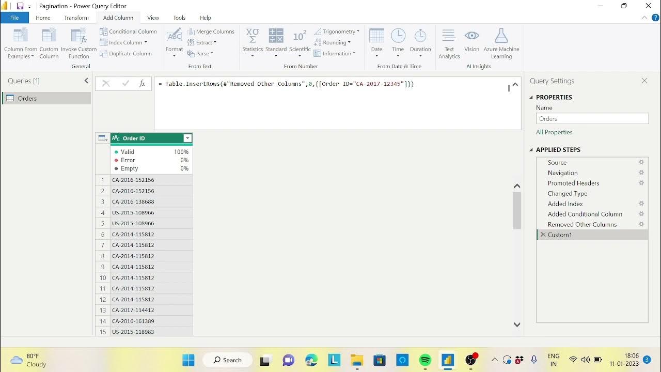Open the Standard number operations
This screenshot has width=661, height=372.
point(276,42)
